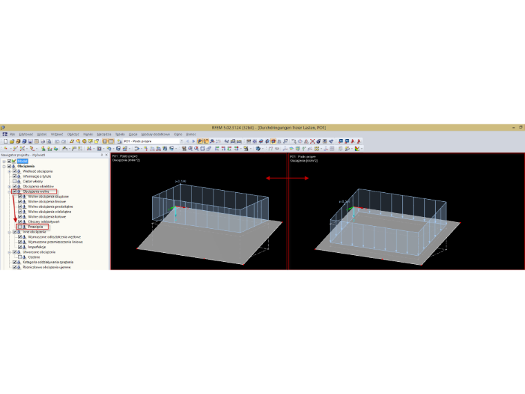This screenshot has width=525, height=394.
Task: Open the Moduły dodatkowe menu
Action: click(x=155, y=134)
